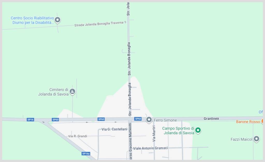Select the Ferro Simone text label
This screenshot has height=162, width=265.
[x=165, y=120]
